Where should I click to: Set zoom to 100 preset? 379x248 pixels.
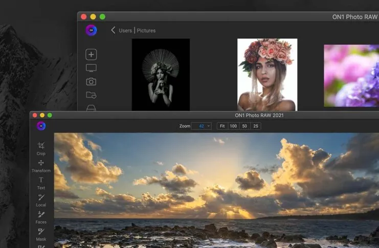tap(233, 126)
